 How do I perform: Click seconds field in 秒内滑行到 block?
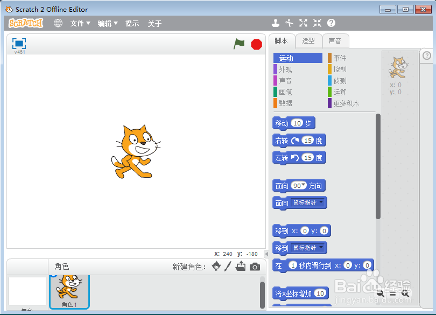tap(292, 265)
